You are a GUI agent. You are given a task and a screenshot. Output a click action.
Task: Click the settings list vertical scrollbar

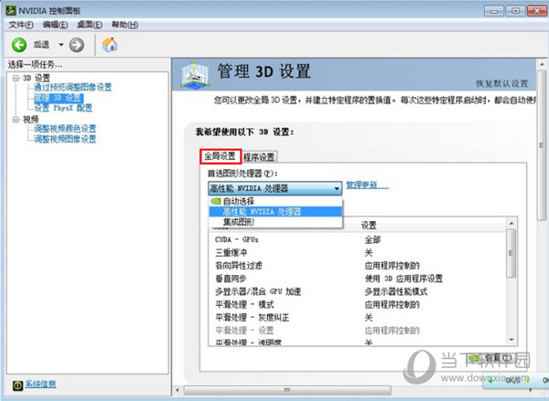tap(510, 274)
